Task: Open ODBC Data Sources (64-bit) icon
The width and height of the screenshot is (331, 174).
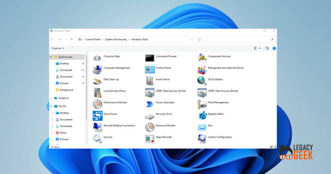Action: click(x=202, y=93)
